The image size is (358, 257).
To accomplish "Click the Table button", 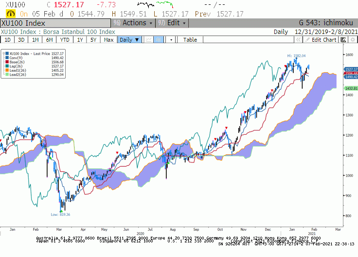I will click(190, 40).
